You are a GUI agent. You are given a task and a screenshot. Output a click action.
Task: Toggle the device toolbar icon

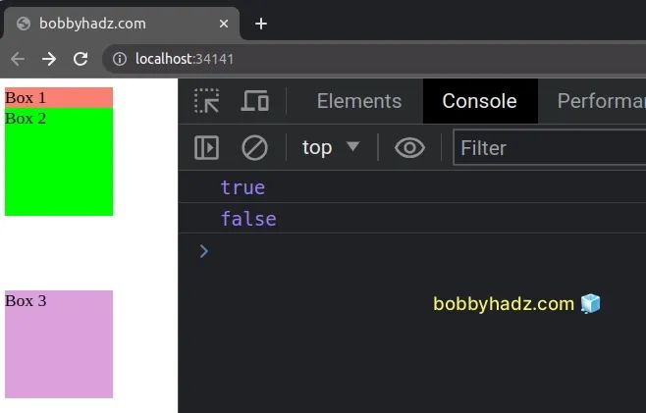(255, 101)
